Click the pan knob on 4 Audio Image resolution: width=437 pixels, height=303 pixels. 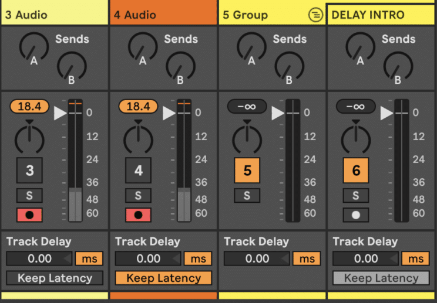pos(138,139)
